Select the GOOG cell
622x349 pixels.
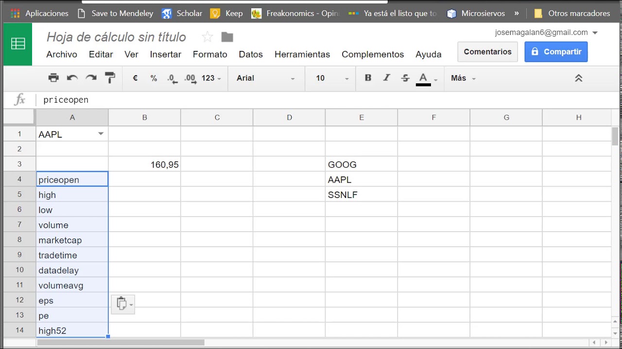click(362, 164)
